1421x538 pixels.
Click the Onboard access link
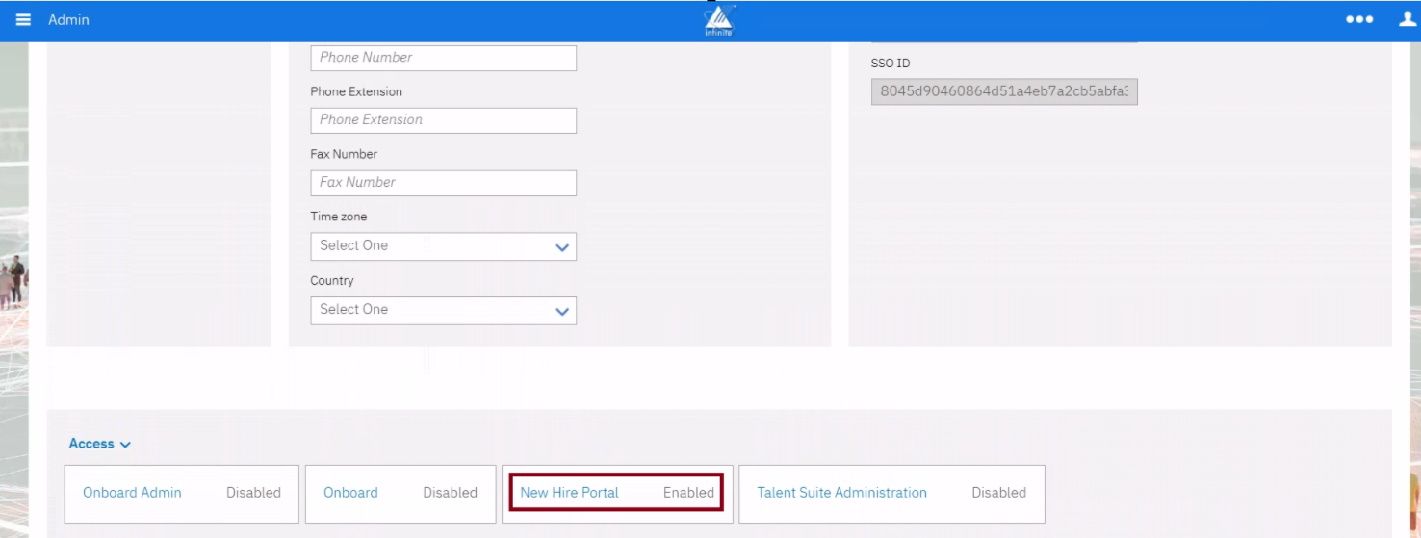[350, 493]
